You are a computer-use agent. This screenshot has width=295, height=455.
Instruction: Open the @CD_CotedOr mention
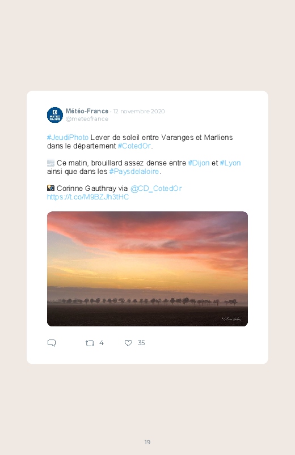tap(156, 188)
